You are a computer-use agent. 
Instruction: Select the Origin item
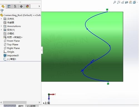coord(9,52)
